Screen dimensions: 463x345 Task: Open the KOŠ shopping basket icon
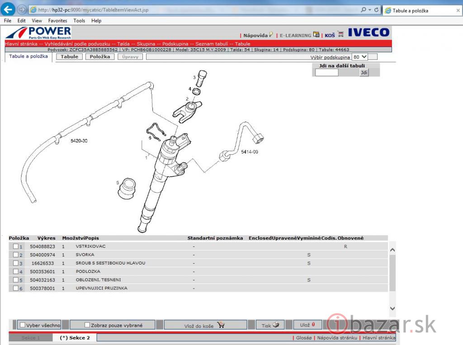340,34
